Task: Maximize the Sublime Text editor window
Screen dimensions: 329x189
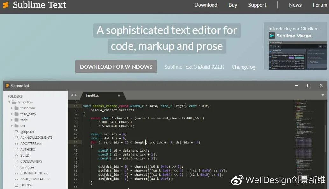Action: (x=309, y=85)
